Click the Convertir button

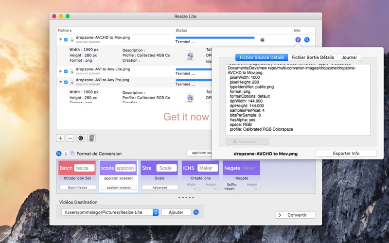[295, 215]
